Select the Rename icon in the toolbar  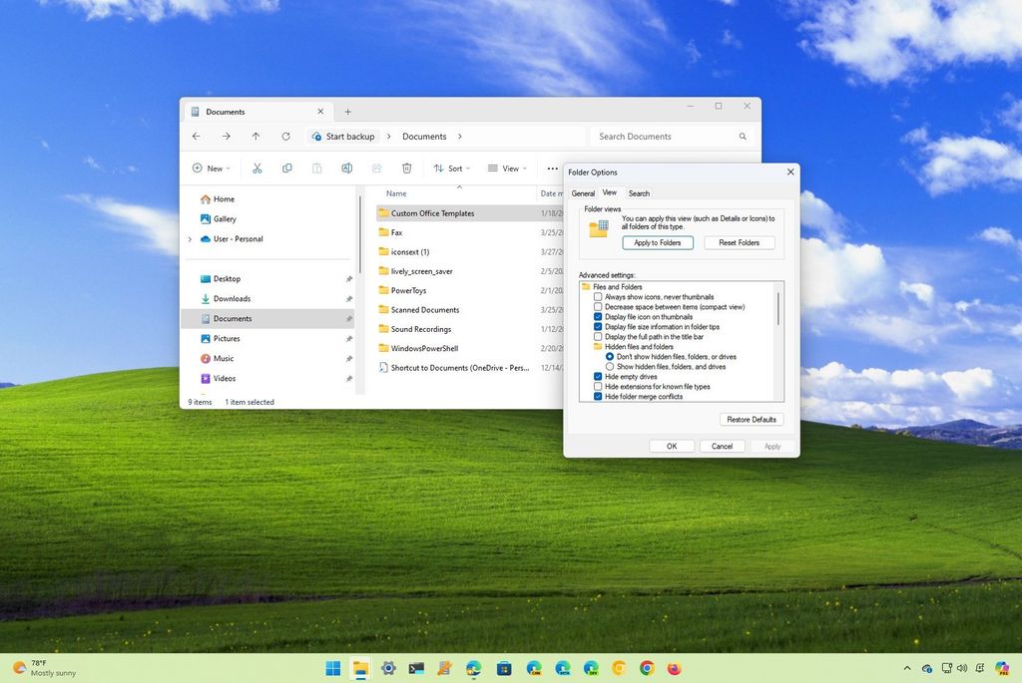pyautogui.click(x=347, y=169)
